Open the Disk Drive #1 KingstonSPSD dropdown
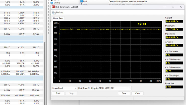This screenshot has width=186, height=105. pos(105,88)
